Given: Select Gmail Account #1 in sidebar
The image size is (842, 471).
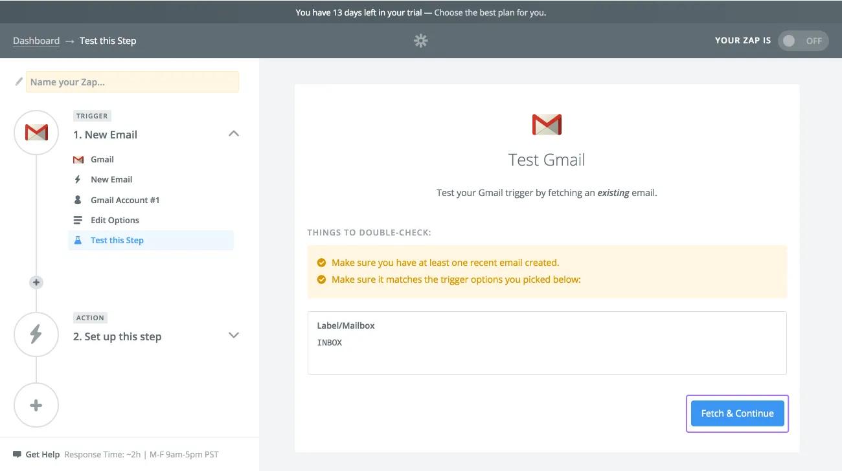Looking at the screenshot, I should [x=124, y=200].
